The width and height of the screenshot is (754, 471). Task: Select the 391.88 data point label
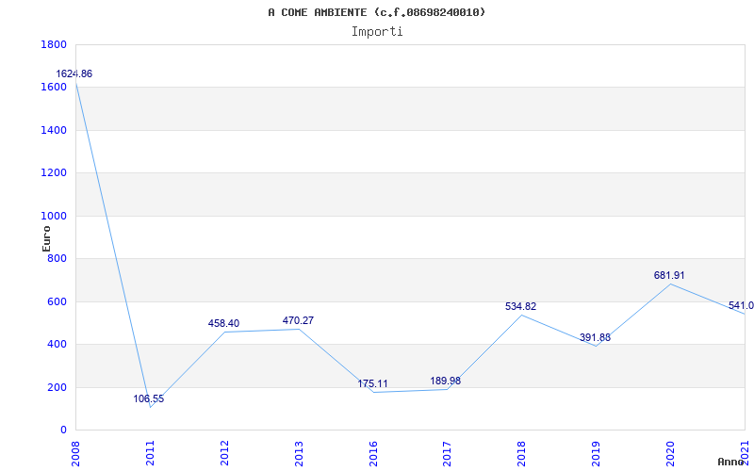tap(596, 337)
